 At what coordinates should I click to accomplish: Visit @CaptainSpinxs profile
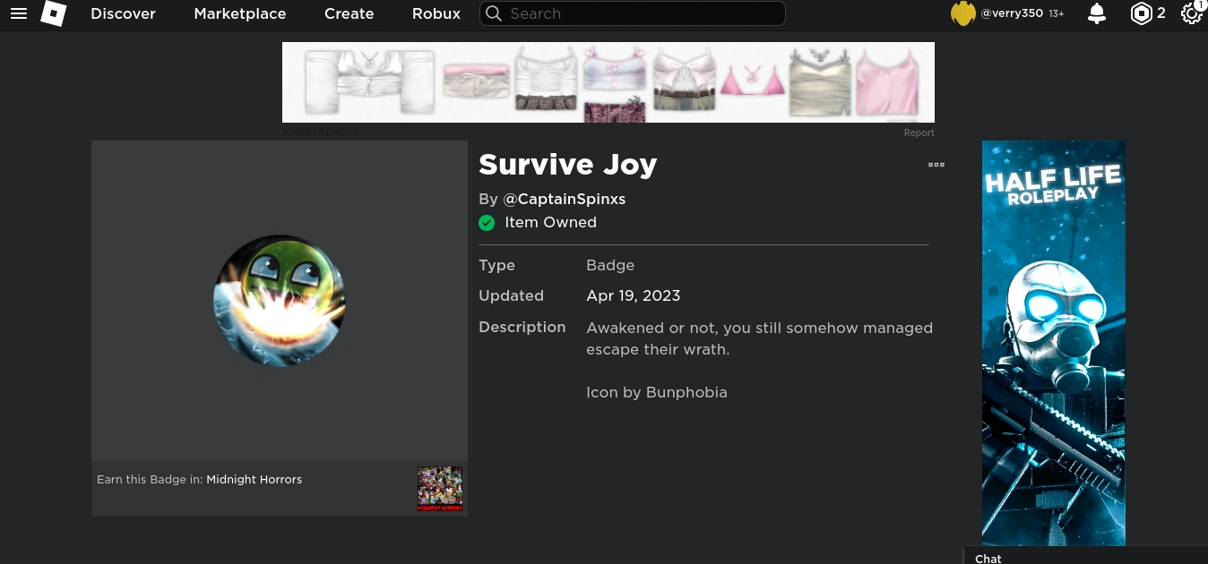[565, 199]
